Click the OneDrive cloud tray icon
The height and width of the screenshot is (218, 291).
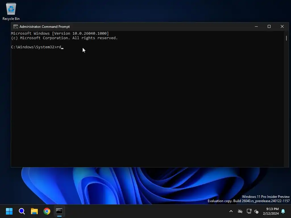[x=240, y=211]
